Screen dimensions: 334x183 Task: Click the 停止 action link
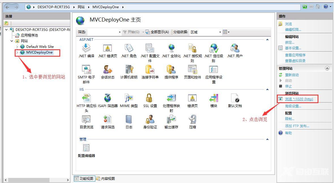[x=288, y=86]
